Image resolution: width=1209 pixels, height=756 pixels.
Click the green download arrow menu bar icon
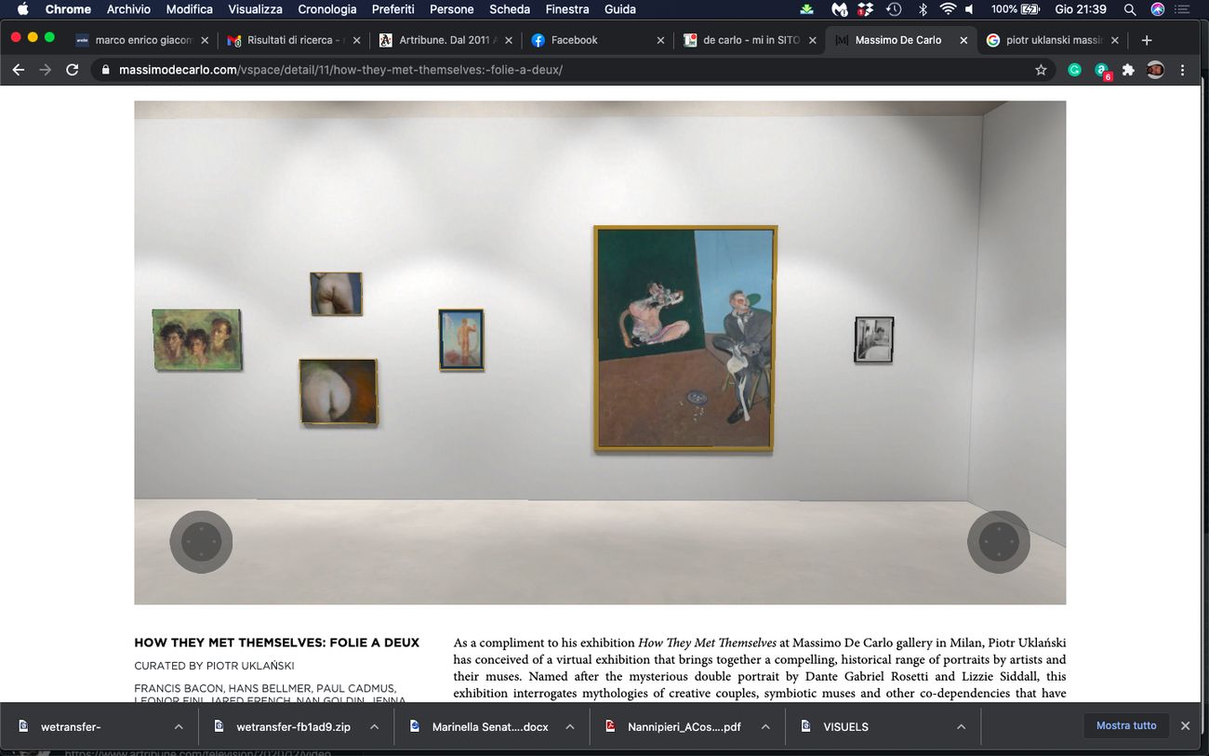806,9
